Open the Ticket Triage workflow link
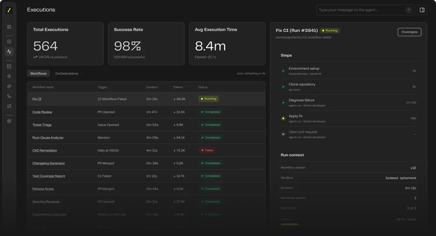436x236 pixels. [42, 125]
